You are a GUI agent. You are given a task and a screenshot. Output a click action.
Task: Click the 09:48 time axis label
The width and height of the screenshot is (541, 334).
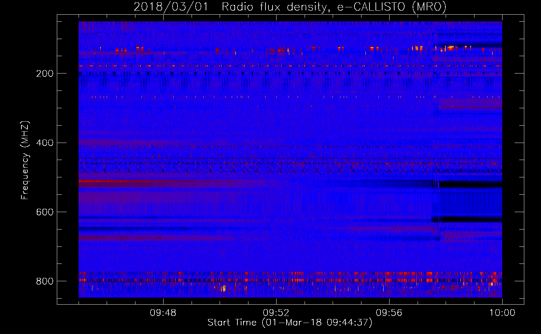tap(163, 313)
